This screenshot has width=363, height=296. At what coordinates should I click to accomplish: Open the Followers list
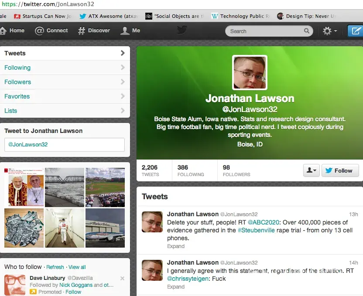(x=65, y=82)
